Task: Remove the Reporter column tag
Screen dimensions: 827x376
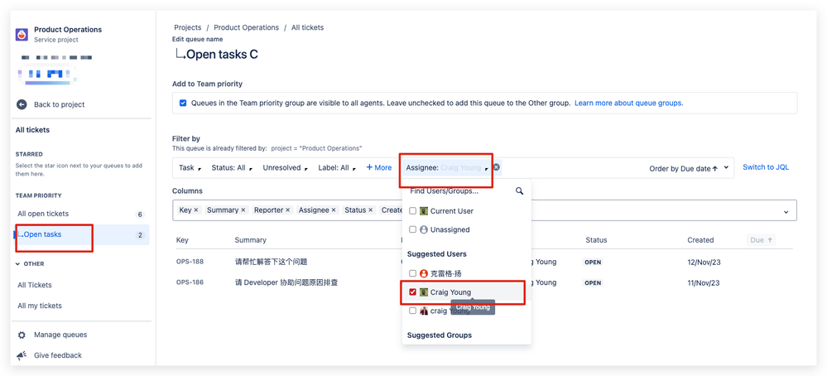Action: pos(288,210)
